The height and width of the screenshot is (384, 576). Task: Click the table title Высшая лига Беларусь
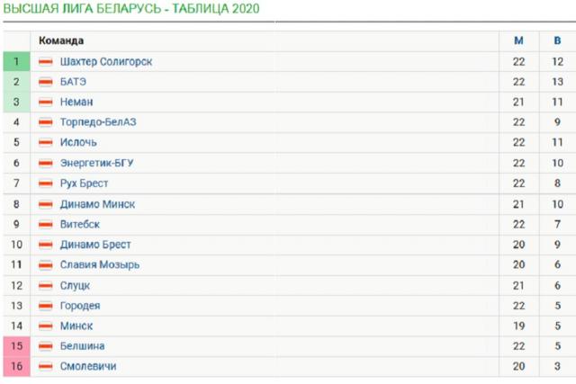[131, 9]
